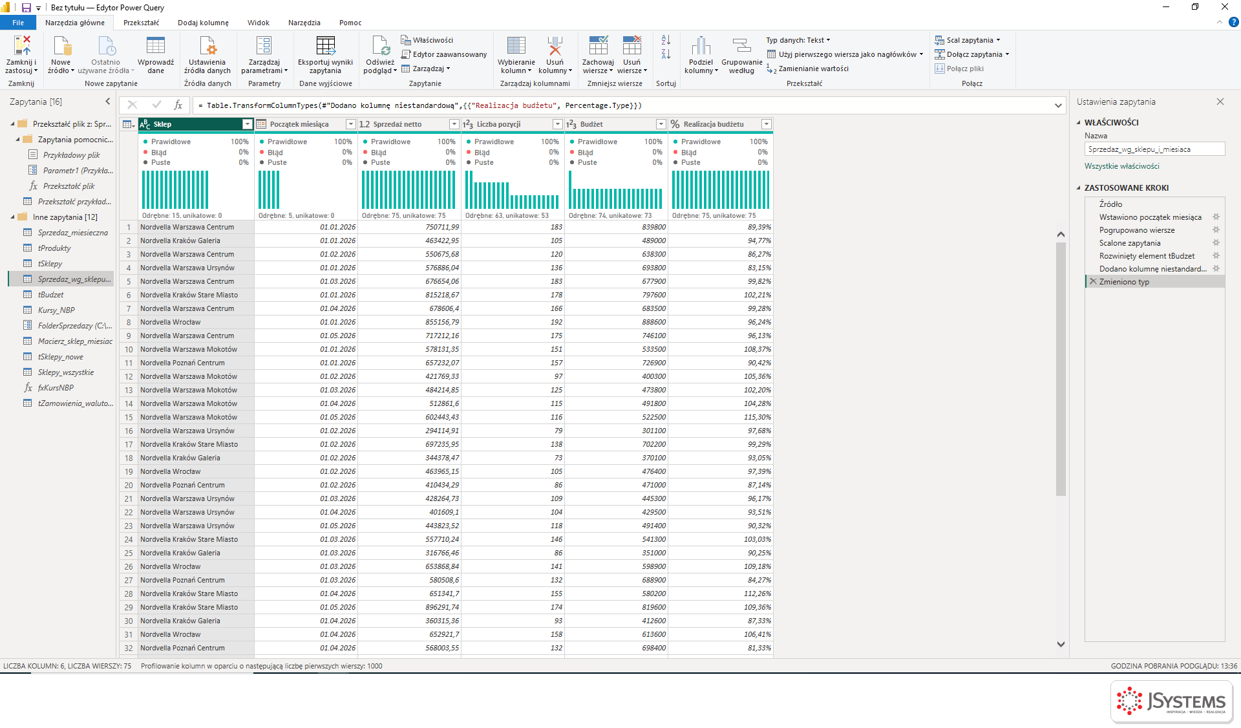Click scroll down arrow of data grid

coord(1061,644)
